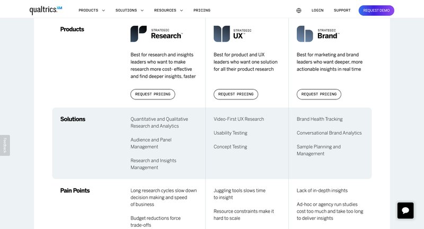Open the chat bubble widget
This screenshot has height=229, width=424.
tap(405, 210)
